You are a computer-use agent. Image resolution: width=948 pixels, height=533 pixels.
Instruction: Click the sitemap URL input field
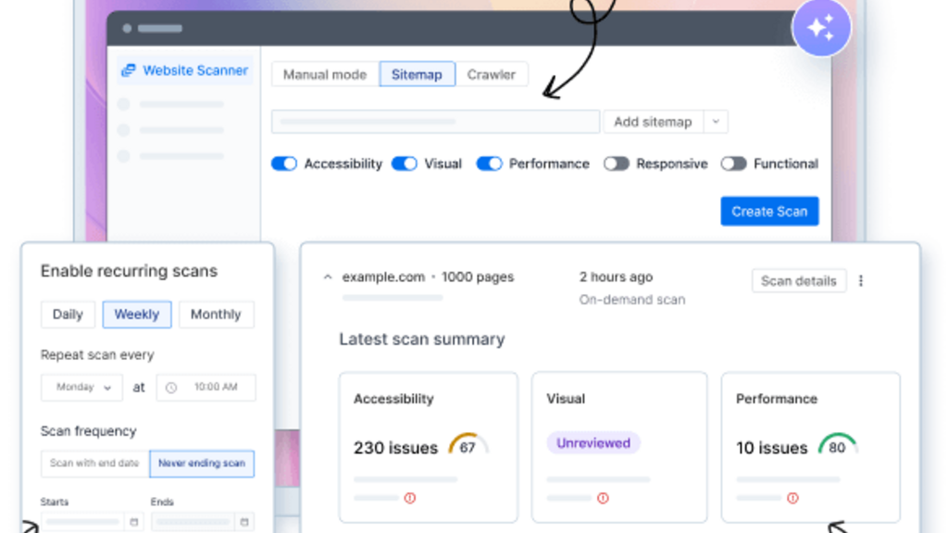coord(435,121)
